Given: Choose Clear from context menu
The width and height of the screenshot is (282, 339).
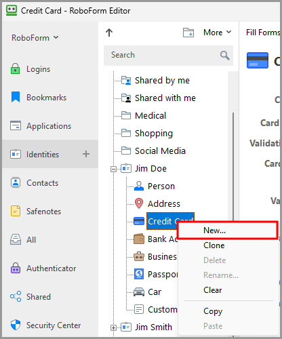Looking at the screenshot, I should tap(228, 290).
